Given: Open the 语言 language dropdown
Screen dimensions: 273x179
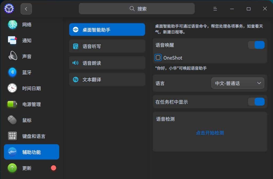Looking at the screenshot, I should (x=237, y=83).
